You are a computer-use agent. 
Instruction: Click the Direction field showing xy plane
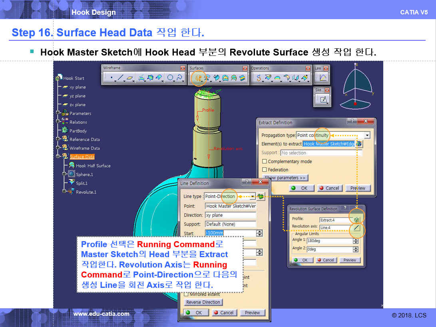(230, 215)
